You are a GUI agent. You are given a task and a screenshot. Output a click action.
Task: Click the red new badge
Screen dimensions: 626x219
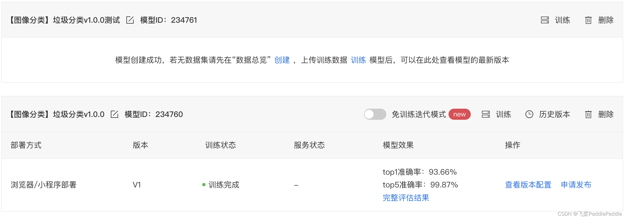click(459, 114)
